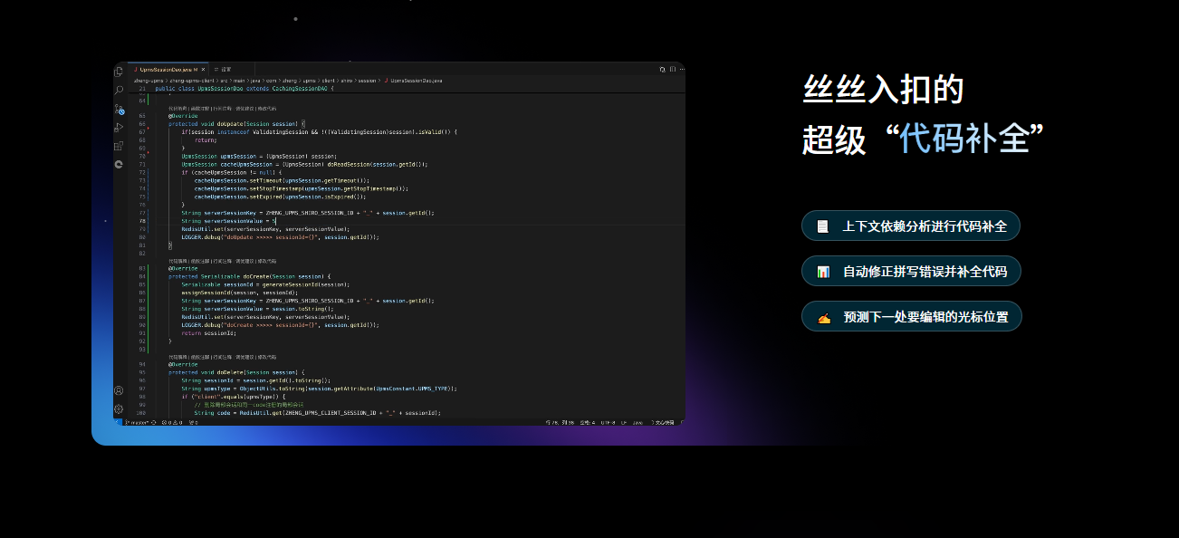Image resolution: width=1179 pixels, height=538 pixels.
Task: Open the editor more actions ellipsis
Action: [682, 69]
